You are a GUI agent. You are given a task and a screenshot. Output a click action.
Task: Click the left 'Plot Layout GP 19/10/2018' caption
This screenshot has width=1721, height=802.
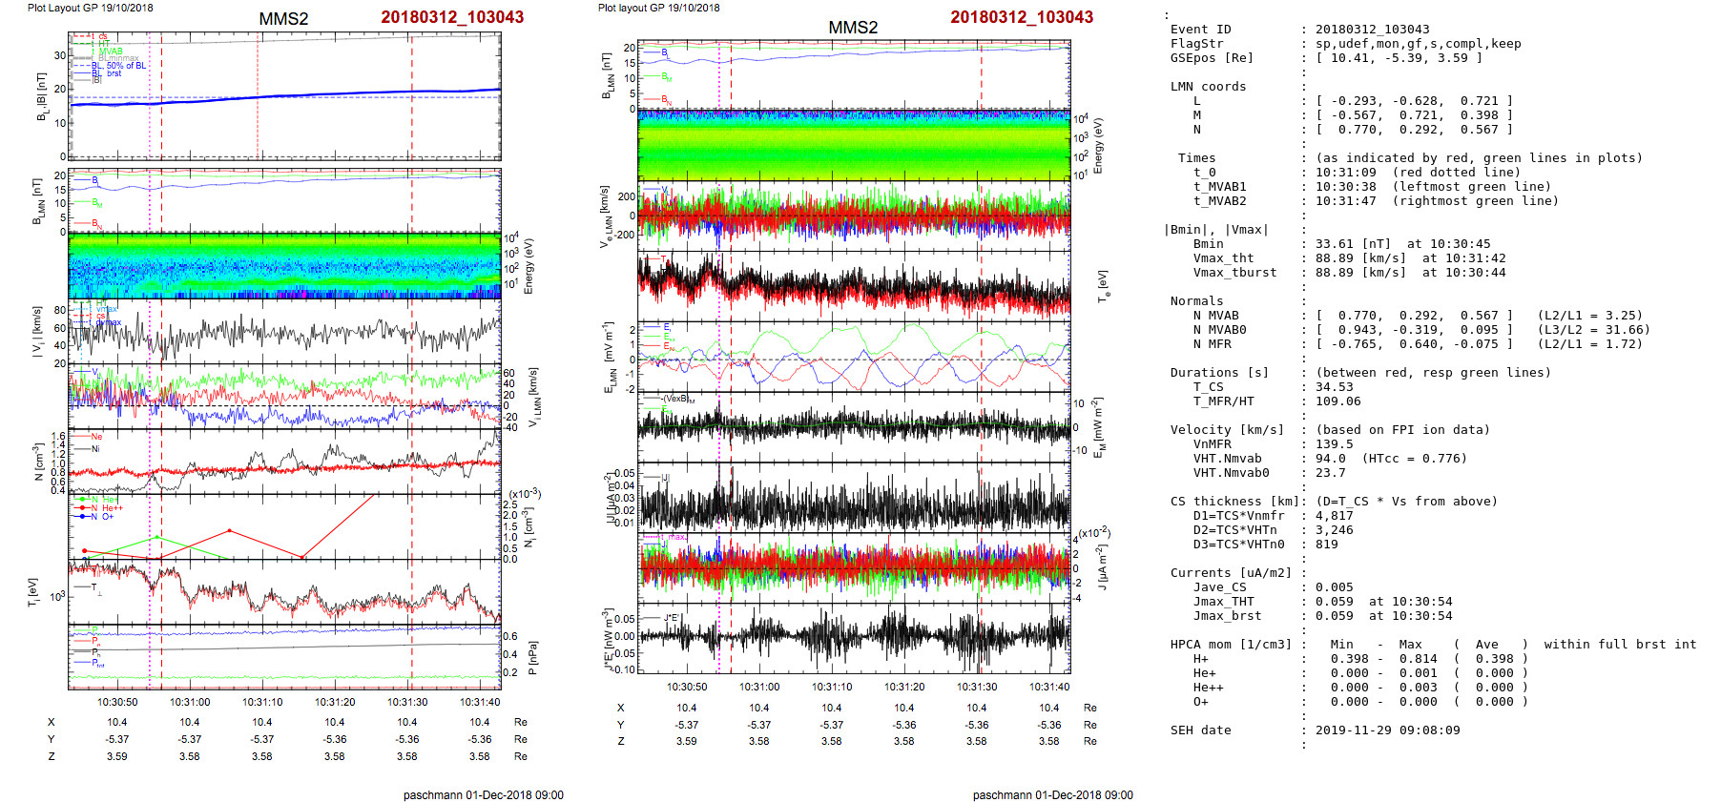[x=90, y=8]
